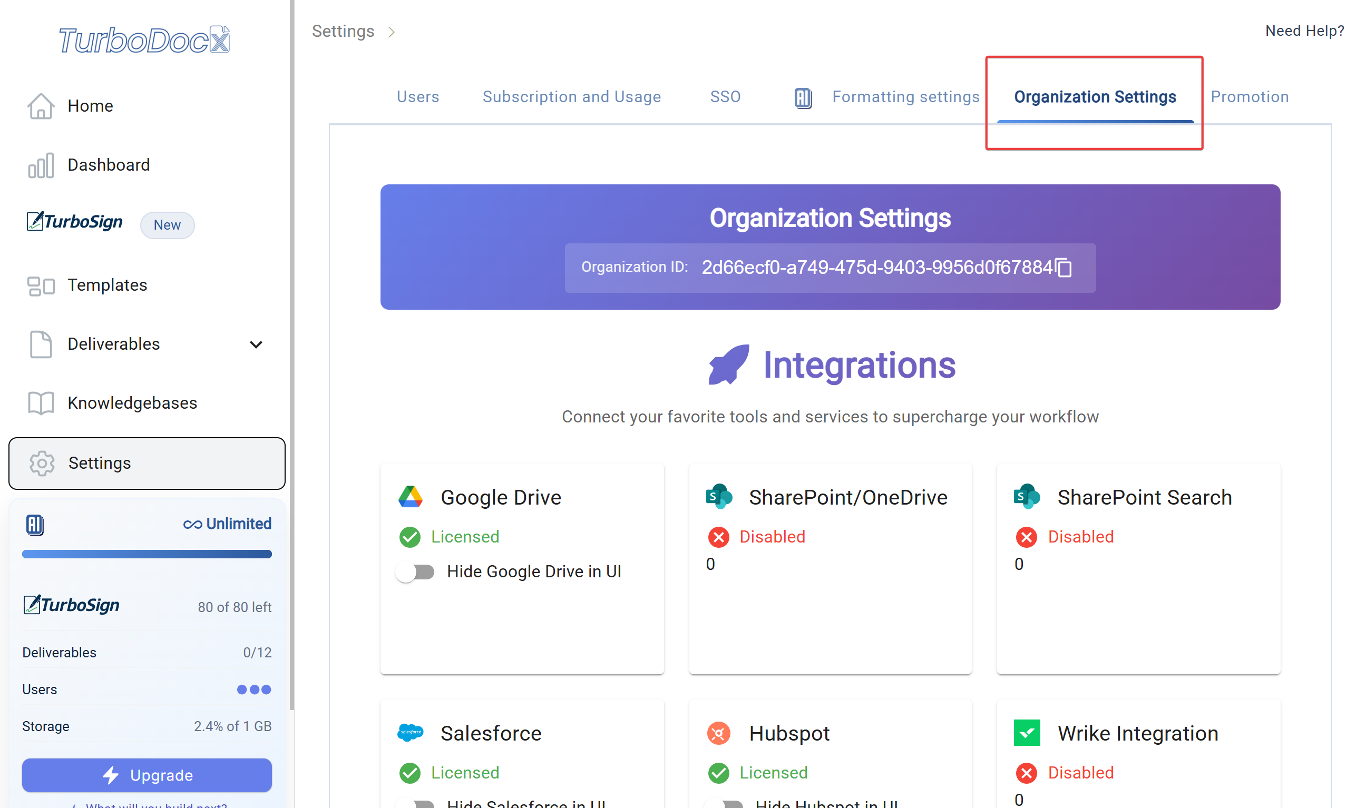Click the Settings breadcrumb link

tap(343, 31)
